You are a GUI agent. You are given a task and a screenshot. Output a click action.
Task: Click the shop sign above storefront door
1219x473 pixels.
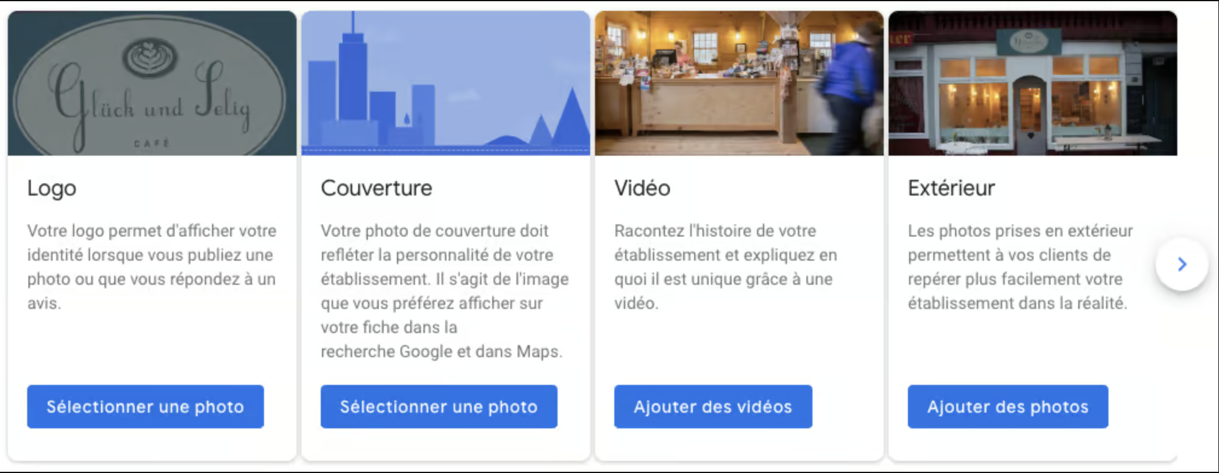(1029, 42)
